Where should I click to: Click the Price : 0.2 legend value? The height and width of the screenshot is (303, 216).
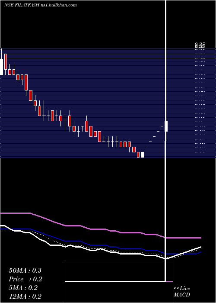click(25, 279)
